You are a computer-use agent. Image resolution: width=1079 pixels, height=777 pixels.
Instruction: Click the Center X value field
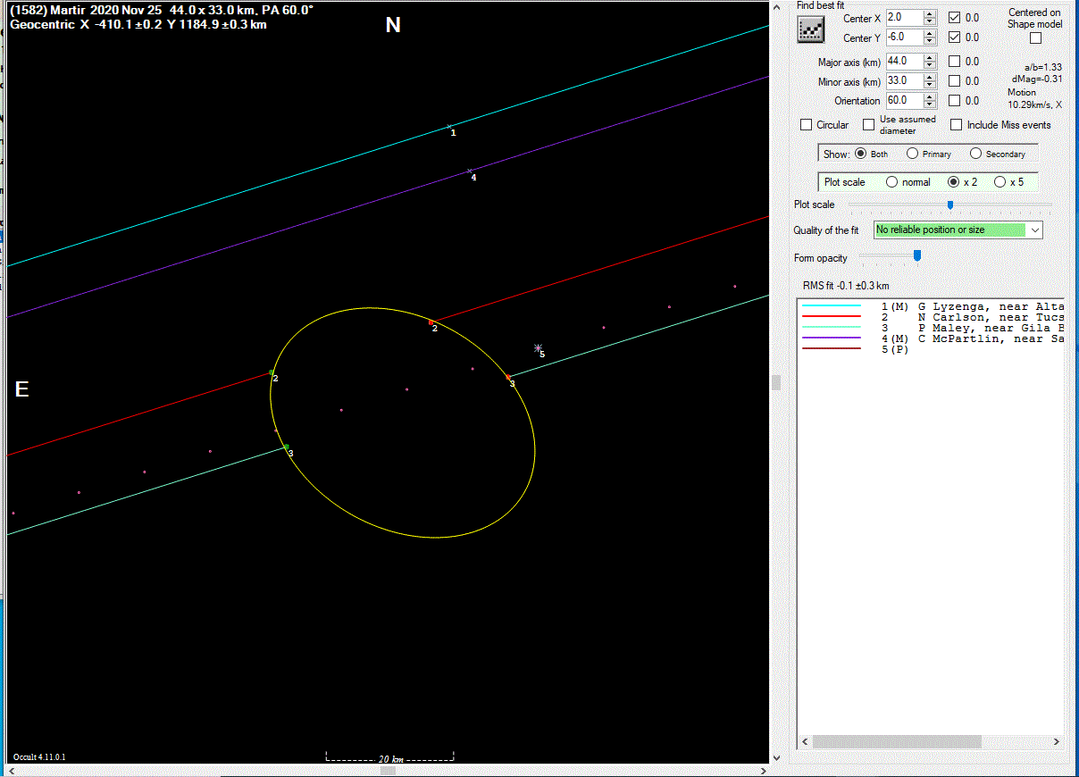pos(903,18)
